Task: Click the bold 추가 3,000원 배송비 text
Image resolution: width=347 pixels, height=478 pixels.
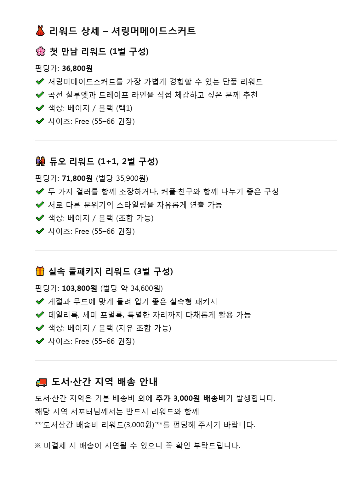Action: (191, 398)
